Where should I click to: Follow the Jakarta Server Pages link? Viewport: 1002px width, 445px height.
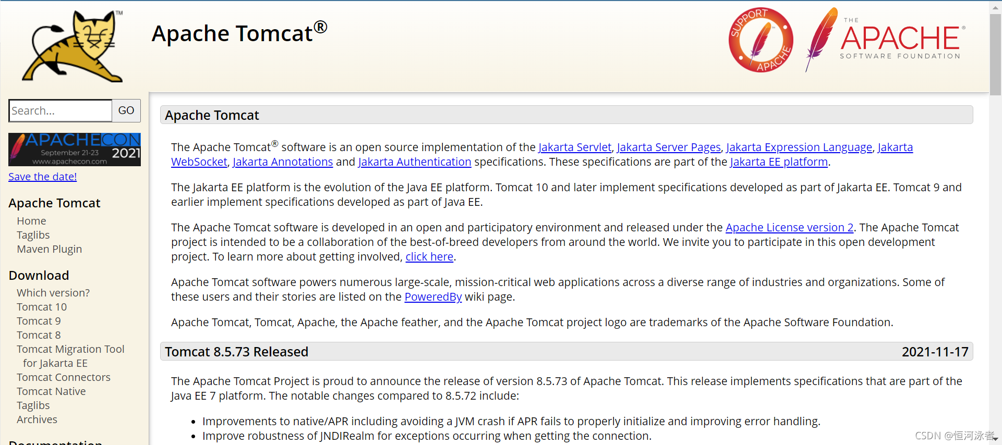[x=669, y=147]
